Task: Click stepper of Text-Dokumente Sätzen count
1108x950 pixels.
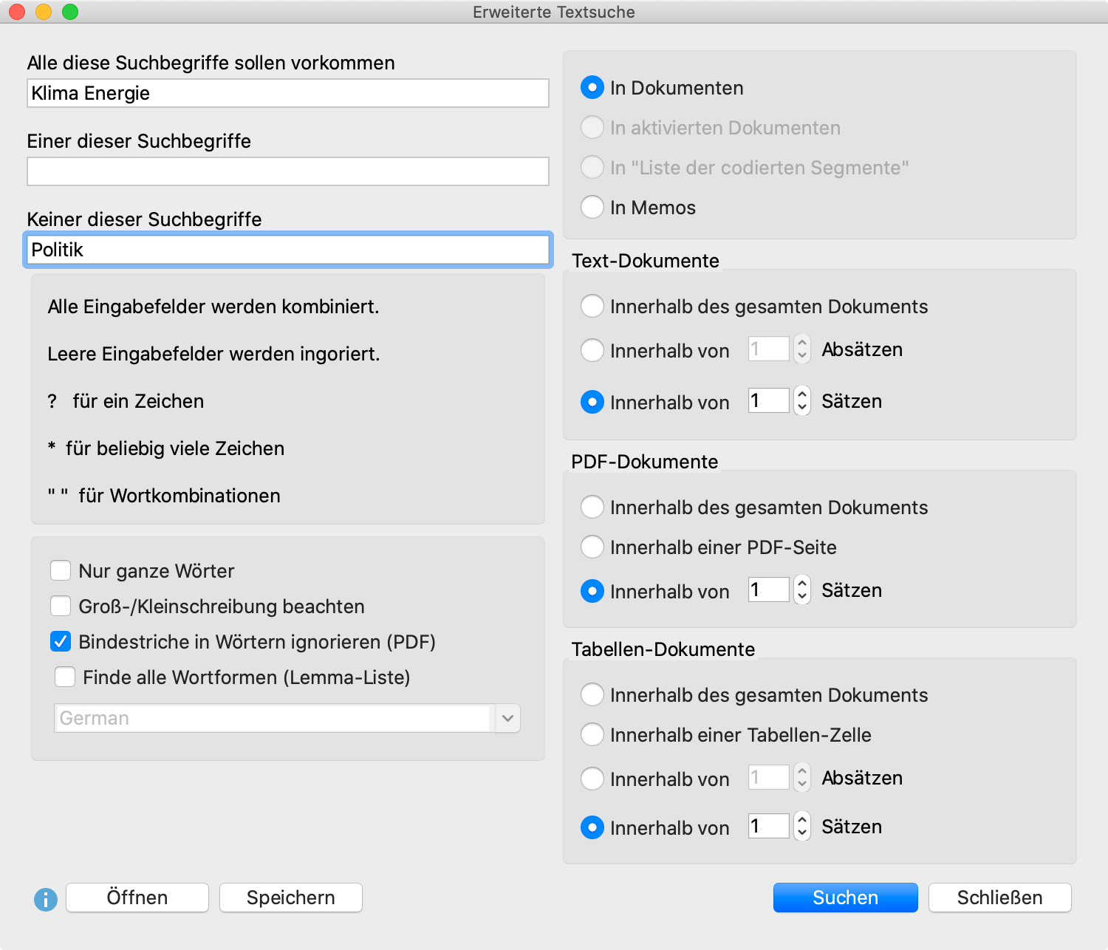Action: [x=802, y=401]
